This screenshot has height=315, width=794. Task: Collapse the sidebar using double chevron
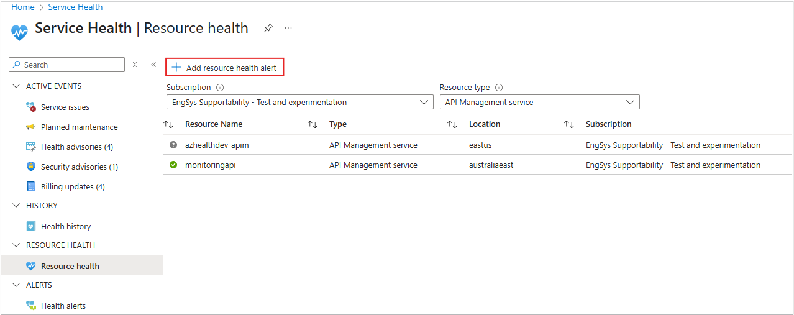tap(153, 65)
